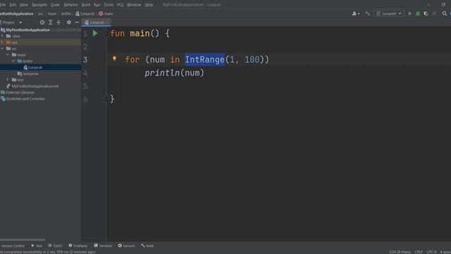Fold the main function at line 1
451x254 pixels.
click(106, 33)
